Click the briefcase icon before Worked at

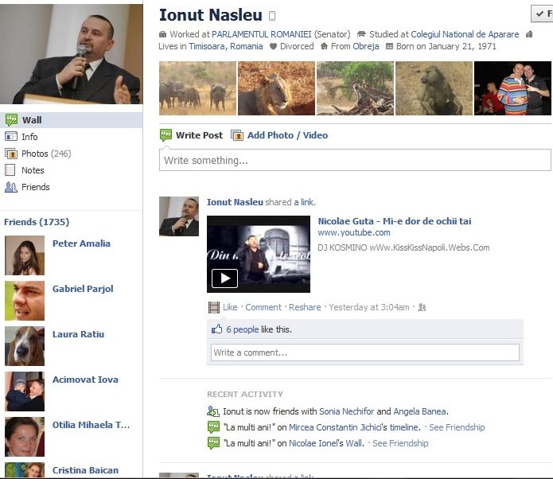point(162,34)
